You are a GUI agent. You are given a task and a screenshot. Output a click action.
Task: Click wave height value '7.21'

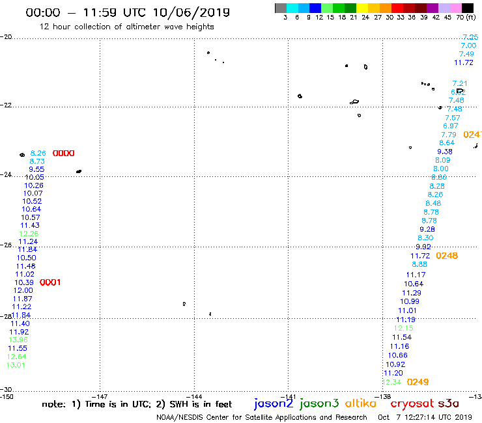coord(460,83)
